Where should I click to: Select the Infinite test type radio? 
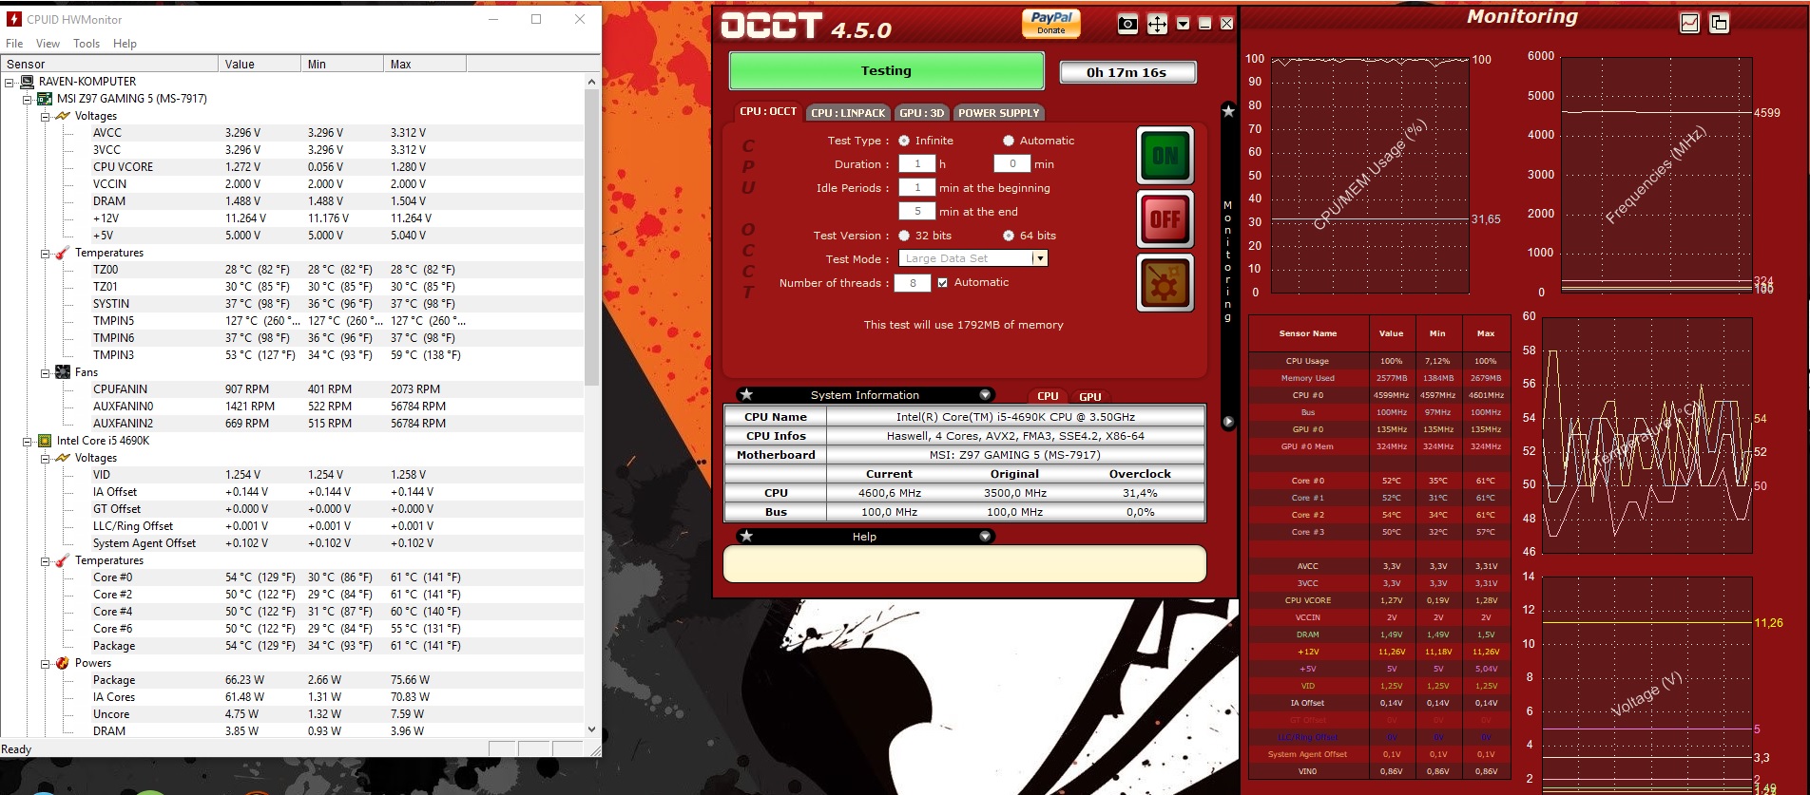coord(904,141)
